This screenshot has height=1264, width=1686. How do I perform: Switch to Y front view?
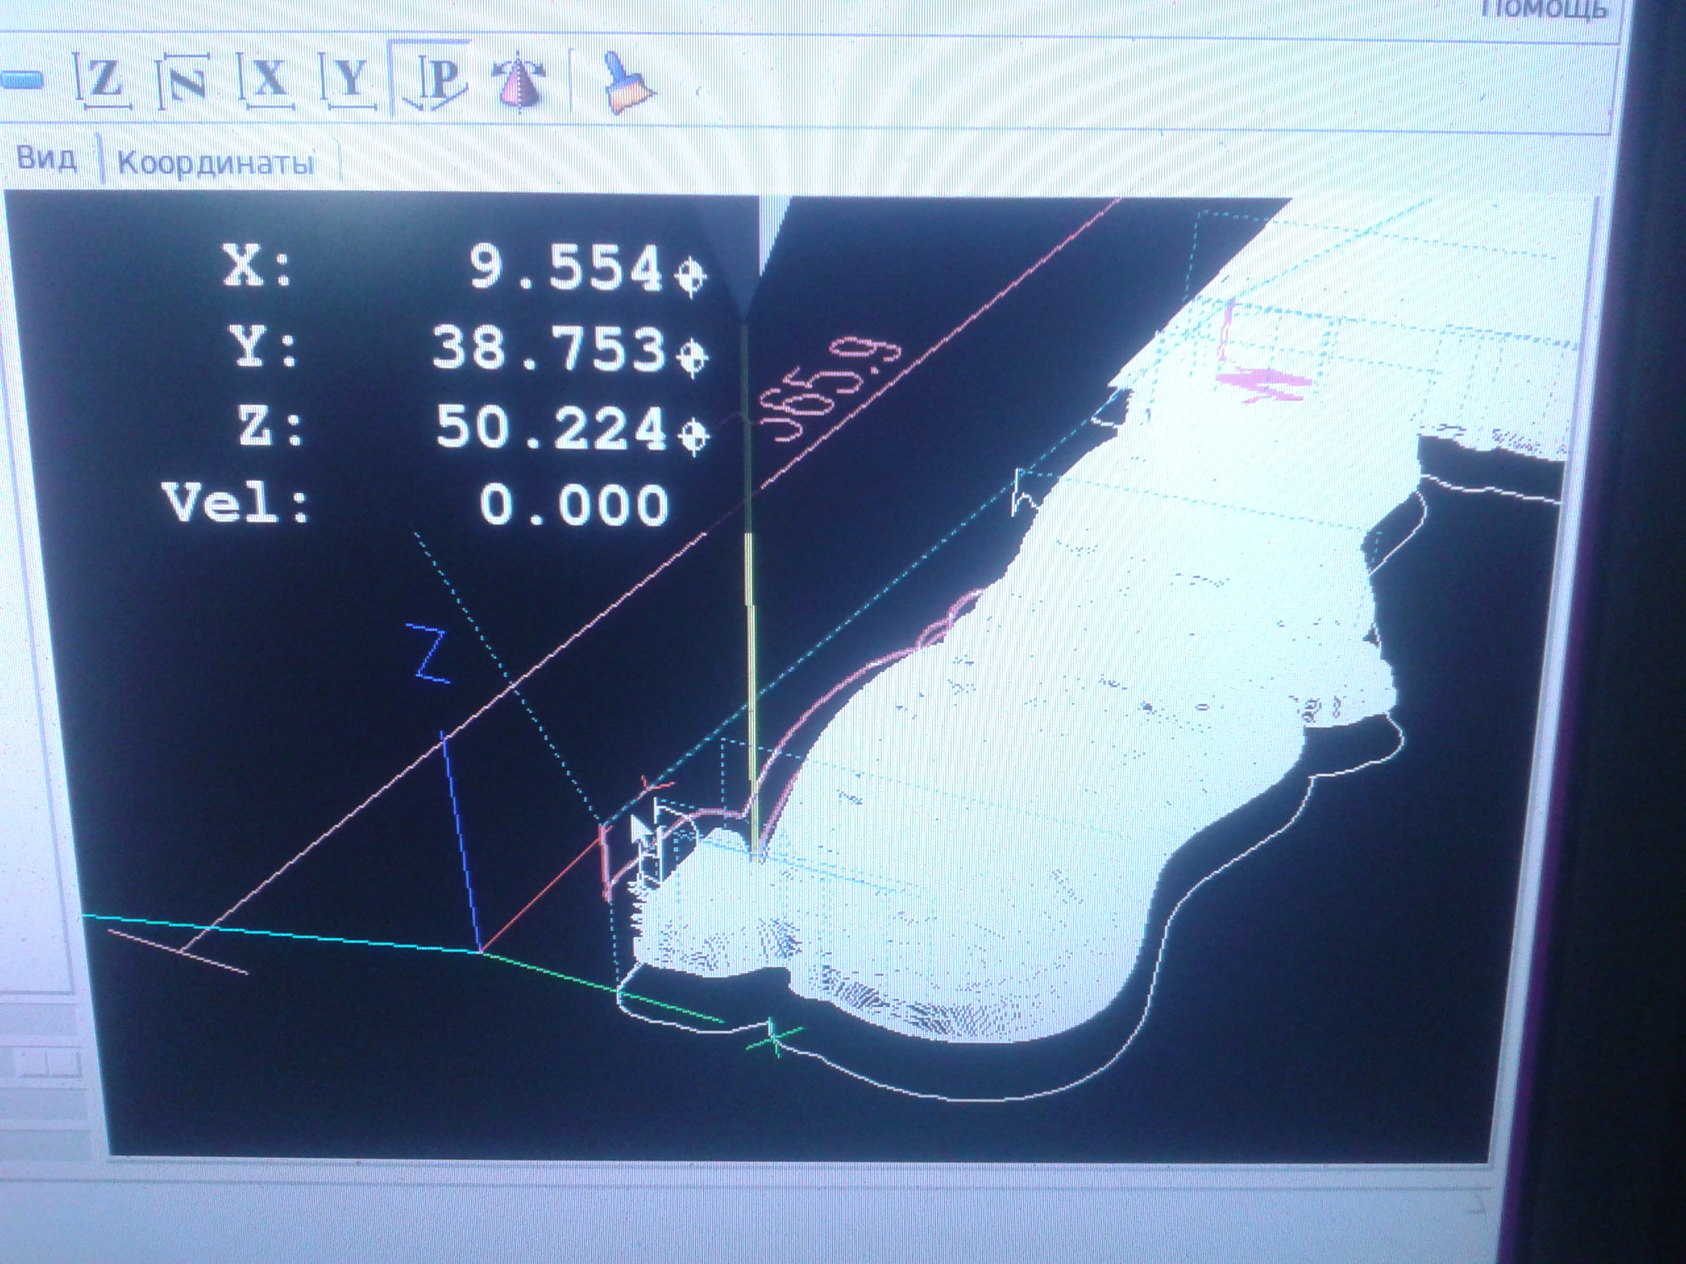pyautogui.click(x=349, y=79)
